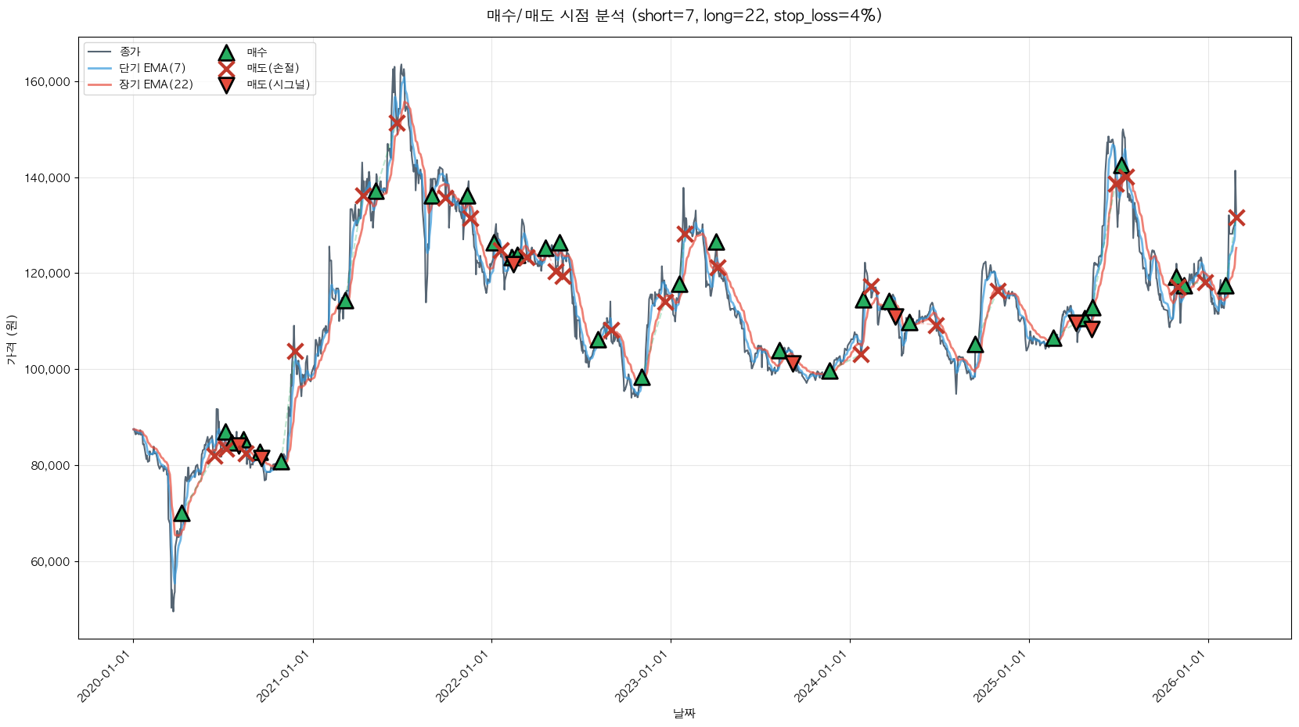
Task: Click the 2023-01-01 x-axis tick label
Action: point(642,677)
